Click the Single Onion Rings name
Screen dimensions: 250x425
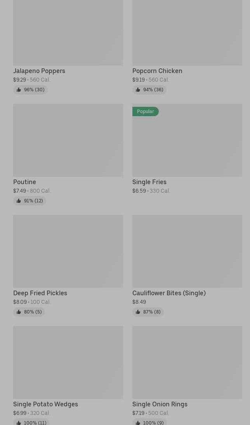[x=160, y=404]
